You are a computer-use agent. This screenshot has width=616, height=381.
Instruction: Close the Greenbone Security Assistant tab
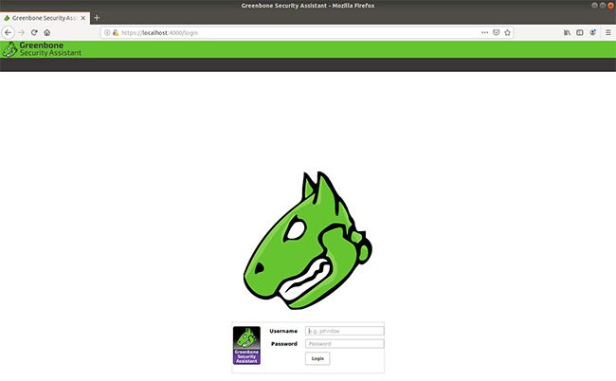pos(82,18)
